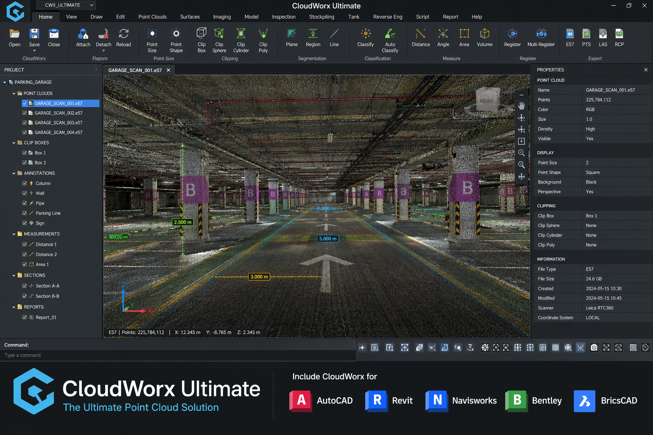653x435 pixels.
Task: Switch to the Point Clouds ribbon tab
Action: [153, 17]
